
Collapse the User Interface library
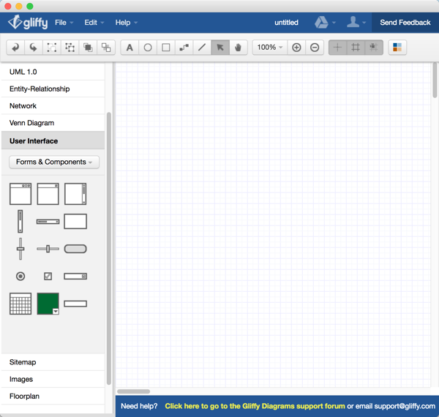[53, 140]
